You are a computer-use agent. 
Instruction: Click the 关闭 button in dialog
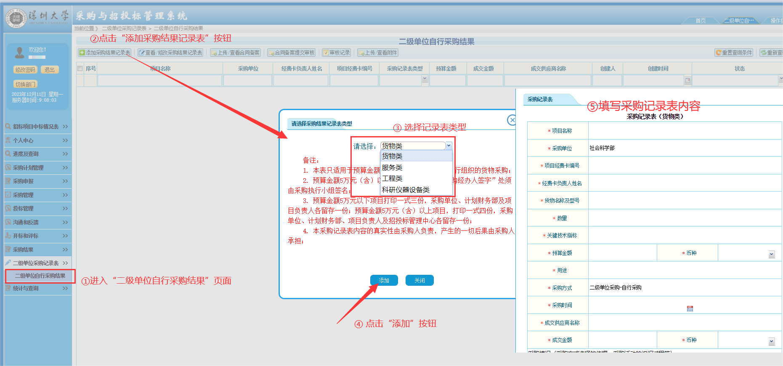[x=419, y=280]
